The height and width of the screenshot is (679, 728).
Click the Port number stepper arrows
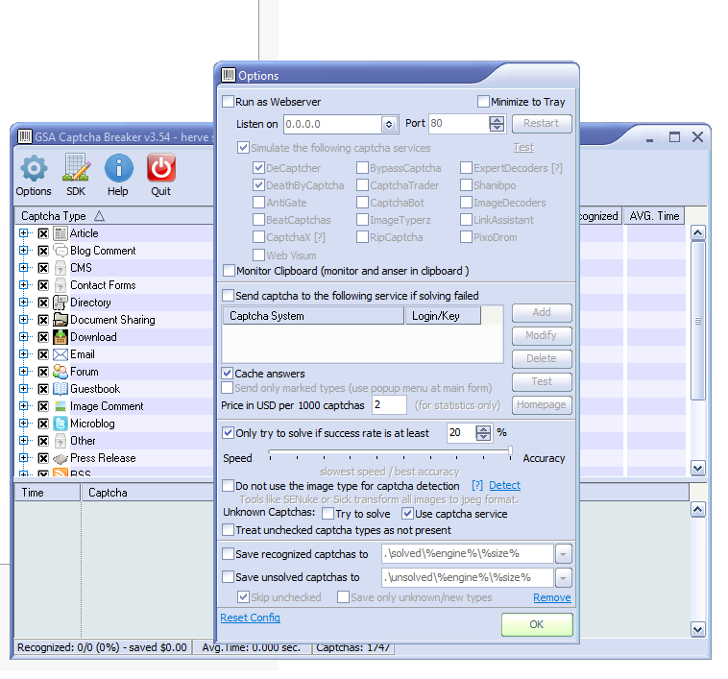pos(497,124)
